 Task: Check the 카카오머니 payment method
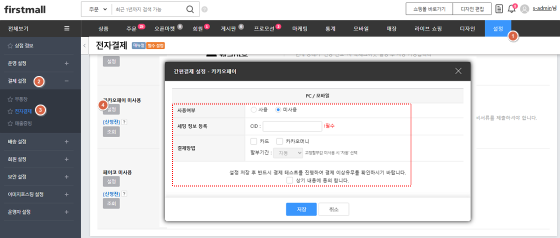click(x=279, y=141)
